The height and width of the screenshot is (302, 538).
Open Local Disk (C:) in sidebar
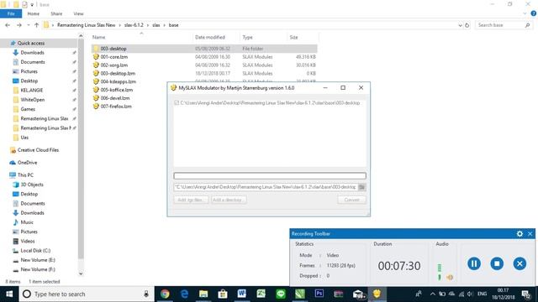click(x=35, y=251)
